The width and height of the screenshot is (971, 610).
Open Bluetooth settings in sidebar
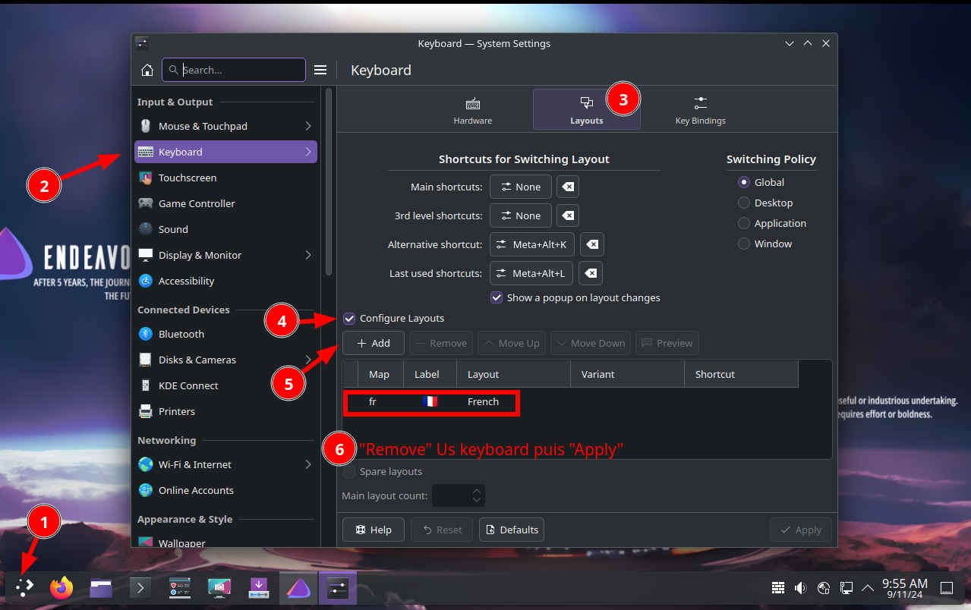pyautogui.click(x=181, y=334)
